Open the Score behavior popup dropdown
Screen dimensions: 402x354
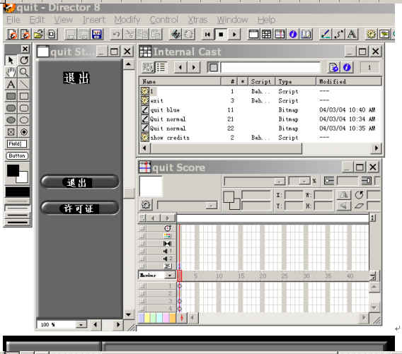coord(211,206)
